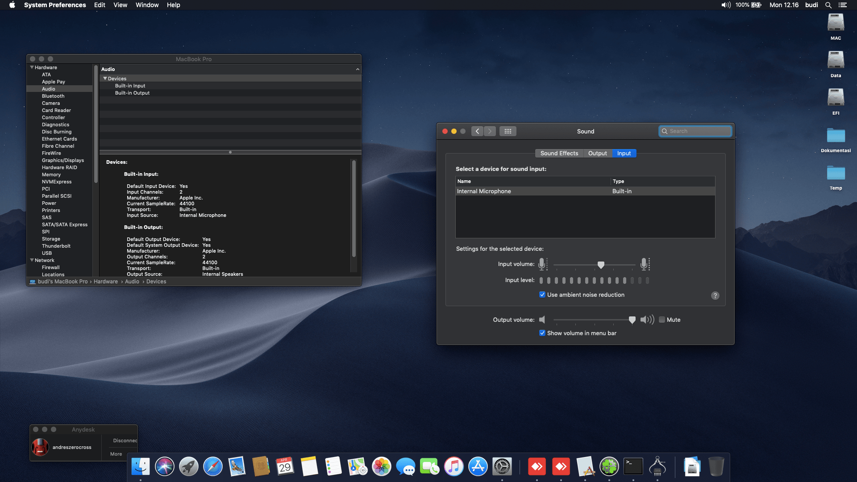Image resolution: width=857 pixels, height=482 pixels.
Task: Open the App Store from the Dock
Action: pyautogui.click(x=478, y=466)
